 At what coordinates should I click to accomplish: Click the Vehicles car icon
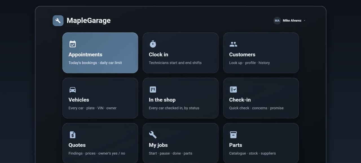(72, 90)
